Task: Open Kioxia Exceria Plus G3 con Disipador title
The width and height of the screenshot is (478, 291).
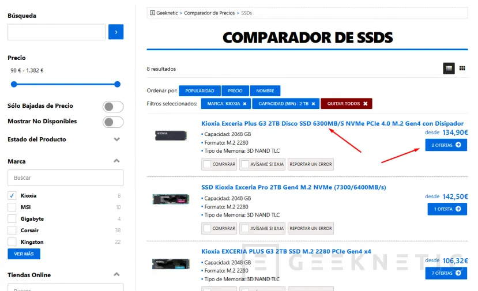Action: pos(332,123)
